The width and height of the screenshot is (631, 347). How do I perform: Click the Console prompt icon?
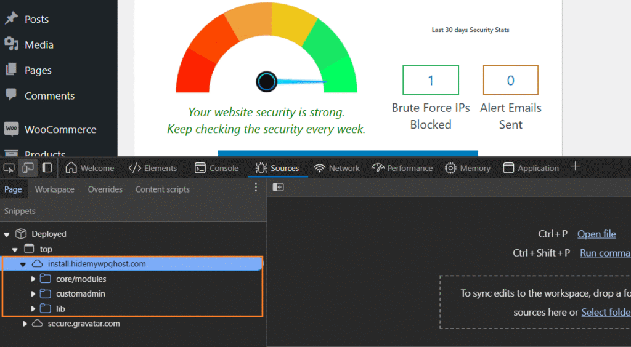(x=200, y=168)
